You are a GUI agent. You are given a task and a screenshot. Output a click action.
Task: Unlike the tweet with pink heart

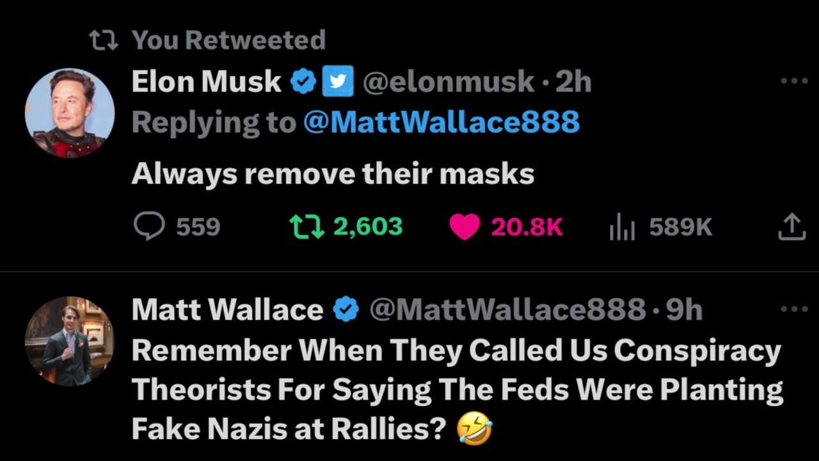pos(465,227)
